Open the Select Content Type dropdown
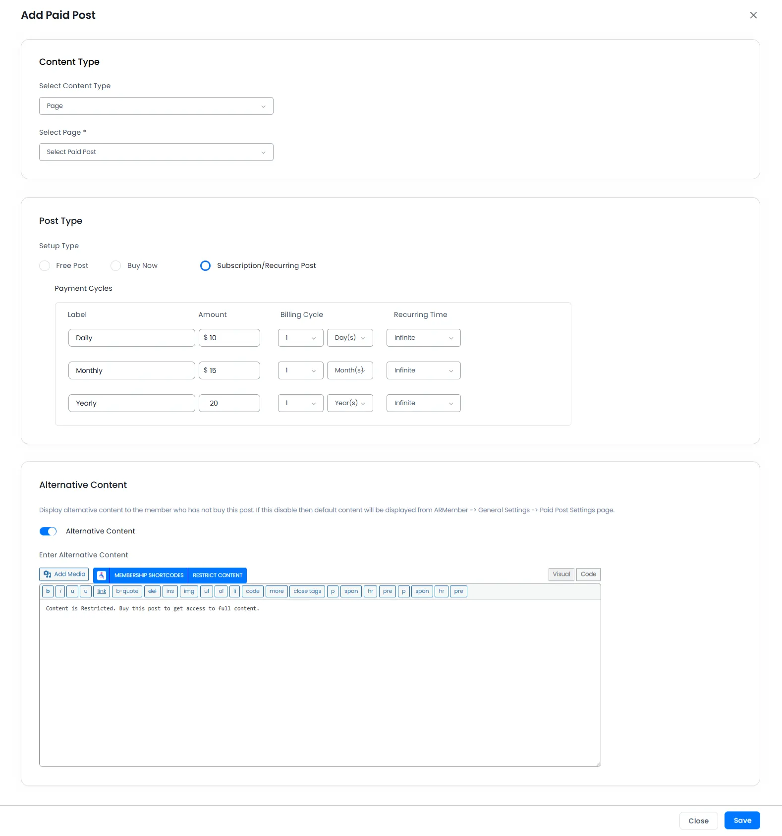 (x=156, y=106)
